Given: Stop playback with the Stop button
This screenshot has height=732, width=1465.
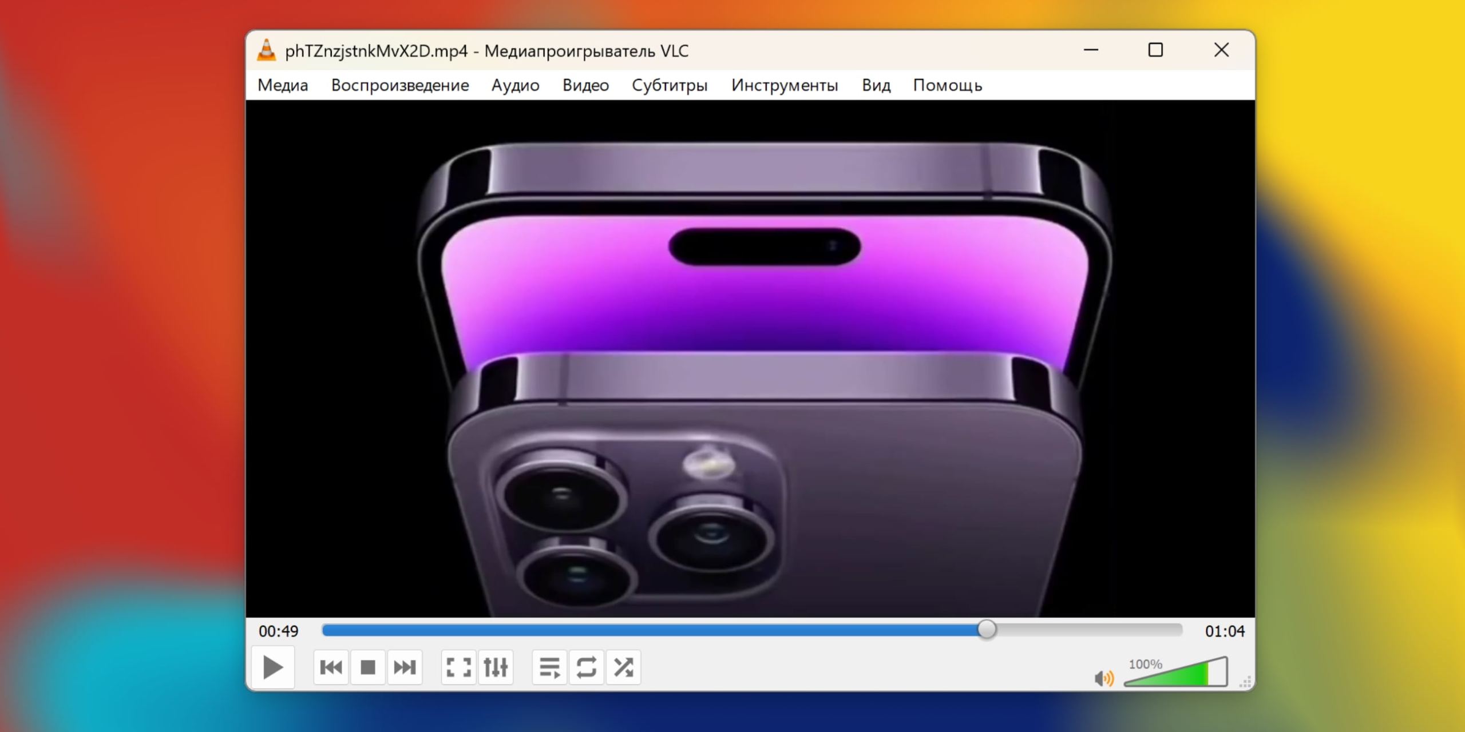Looking at the screenshot, I should [368, 667].
